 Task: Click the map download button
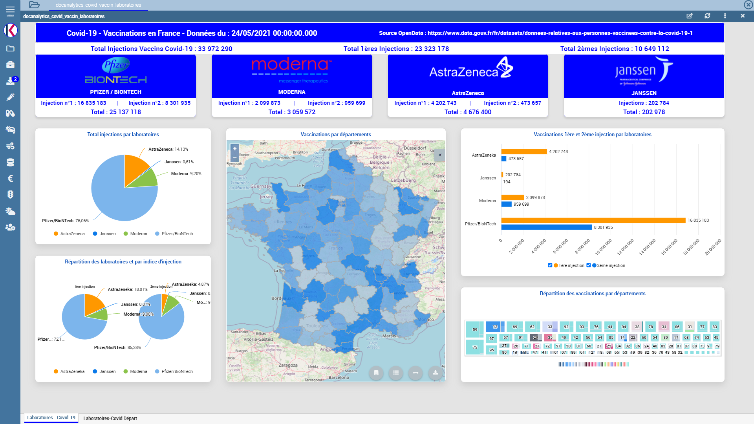coord(436,373)
